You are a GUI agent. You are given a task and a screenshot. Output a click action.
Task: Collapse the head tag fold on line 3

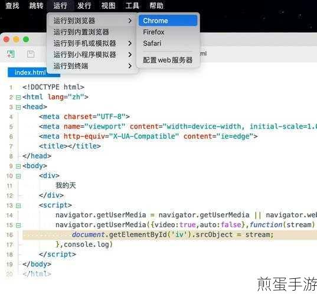(x=18, y=107)
